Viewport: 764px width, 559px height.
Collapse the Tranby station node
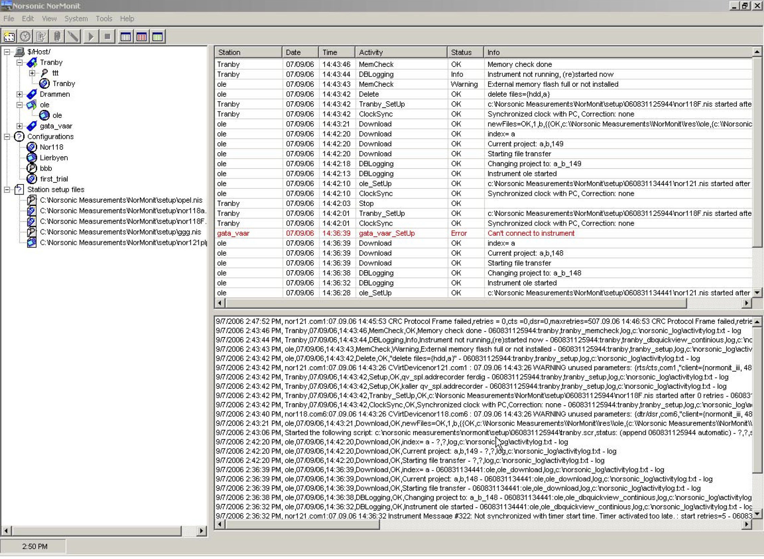click(x=19, y=62)
